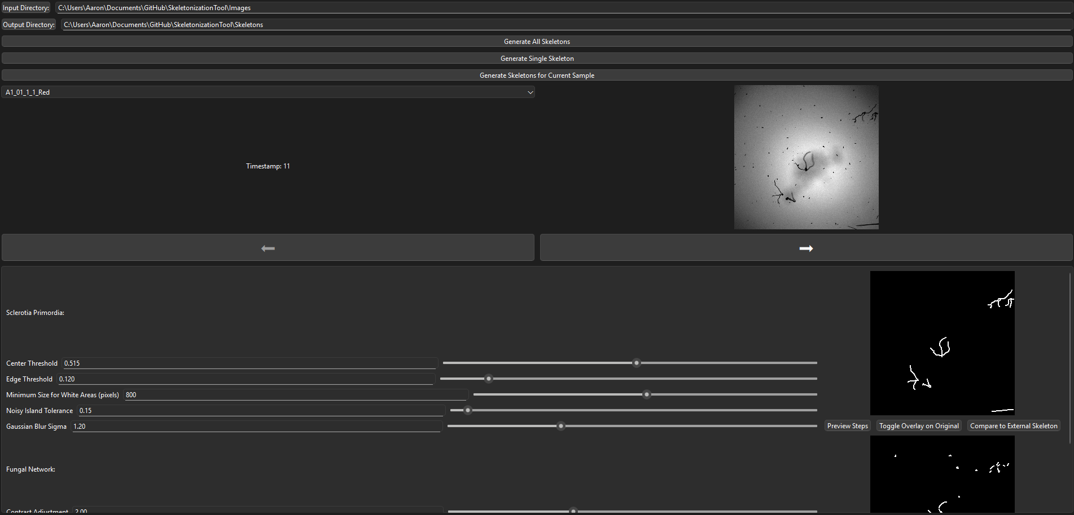Click the Noisy Island Tolerance slider handle
This screenshot has width=1074, height=515.
468,410
